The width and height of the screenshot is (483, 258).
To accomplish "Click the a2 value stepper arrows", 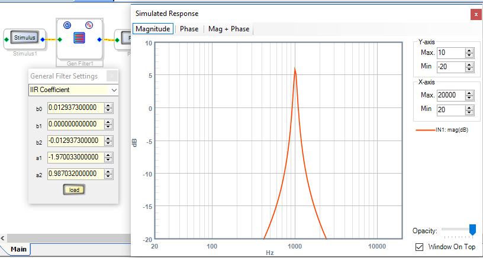I will tap(108, 174).
